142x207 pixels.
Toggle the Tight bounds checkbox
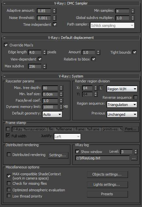[135, 52]
